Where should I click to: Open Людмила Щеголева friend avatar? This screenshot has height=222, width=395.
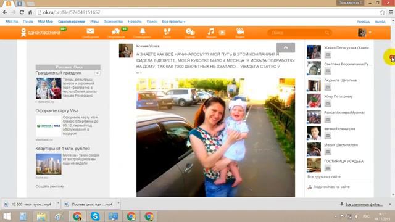(x=314, y=84)
